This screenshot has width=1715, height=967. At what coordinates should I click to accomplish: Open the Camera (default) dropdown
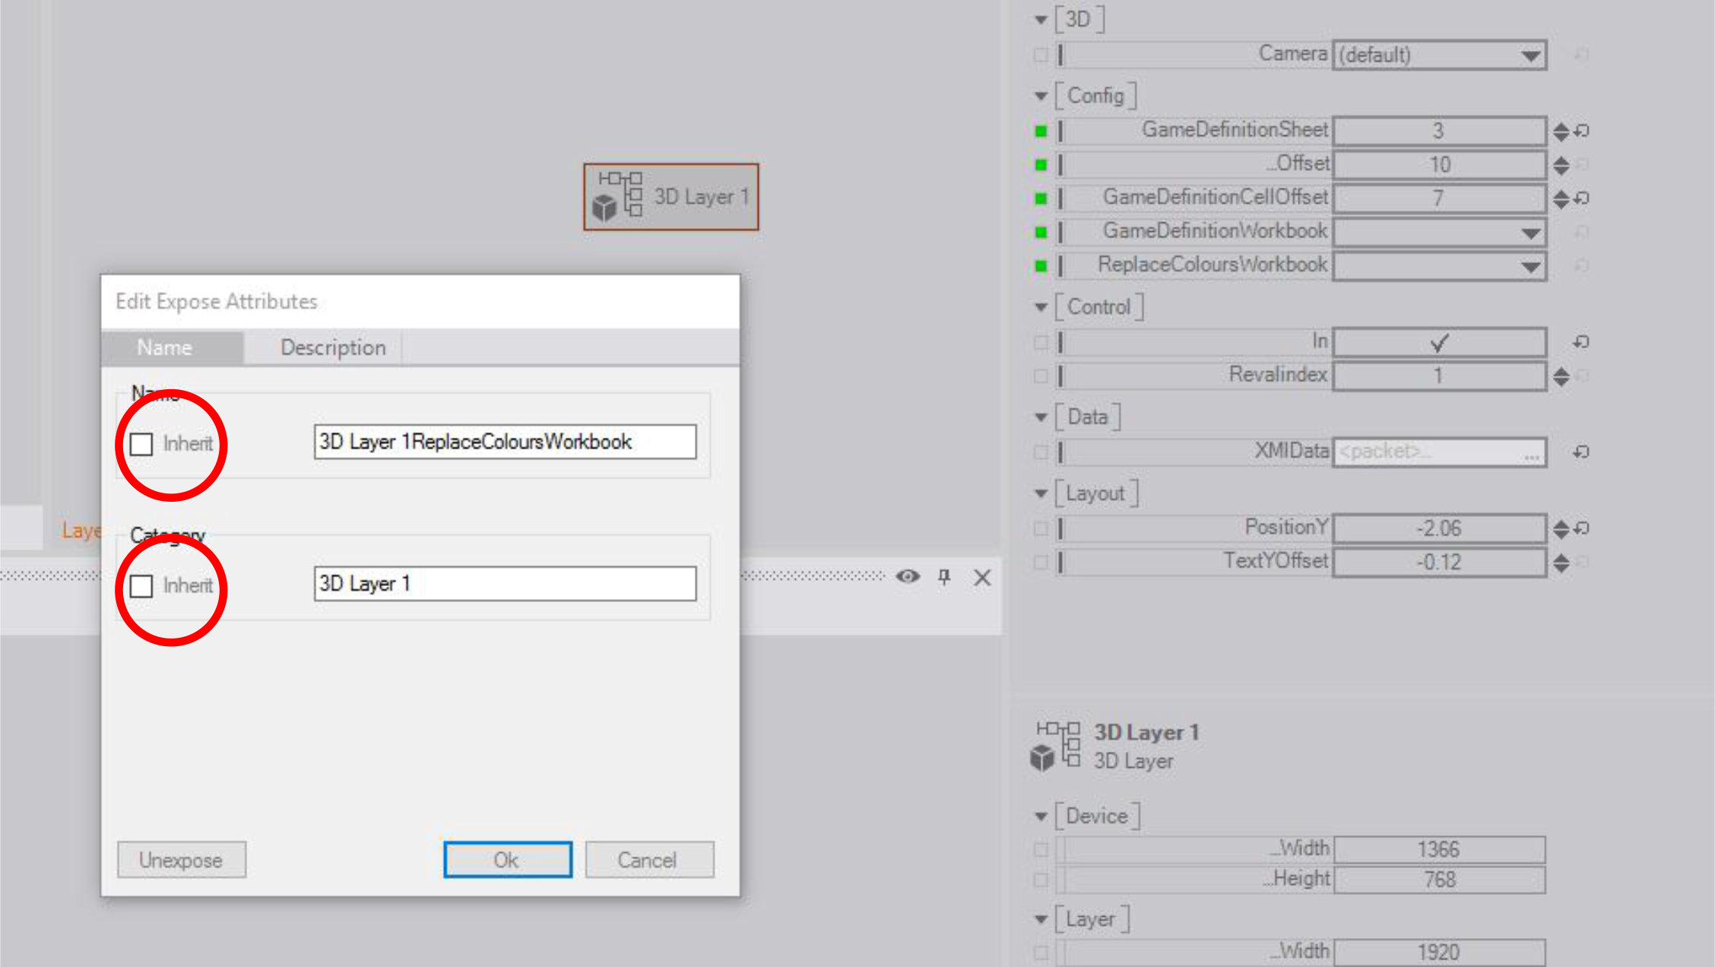1530,55
